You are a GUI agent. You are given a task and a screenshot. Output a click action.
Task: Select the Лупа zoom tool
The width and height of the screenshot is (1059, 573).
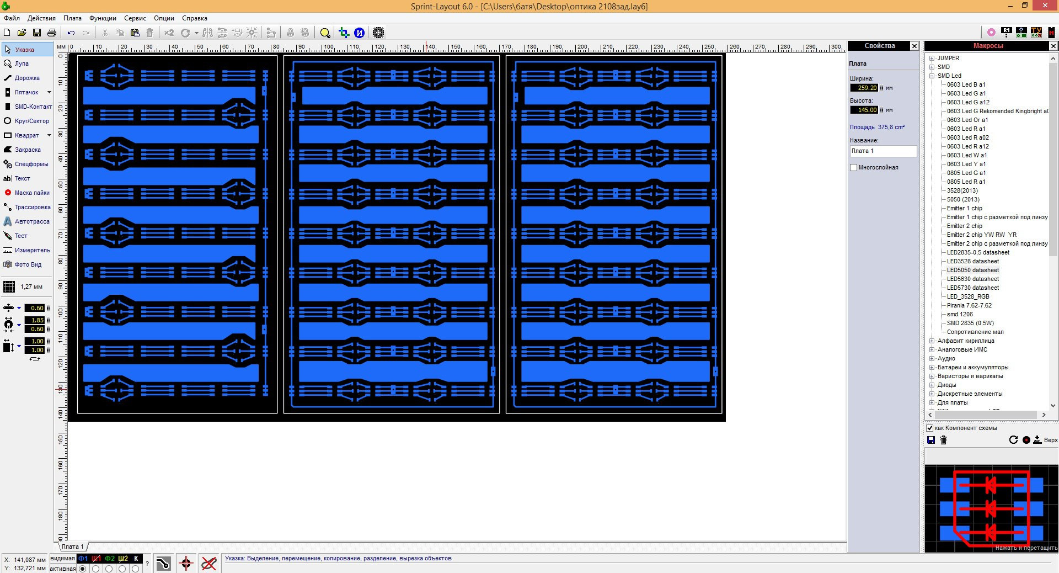click(x=27, y=63)
